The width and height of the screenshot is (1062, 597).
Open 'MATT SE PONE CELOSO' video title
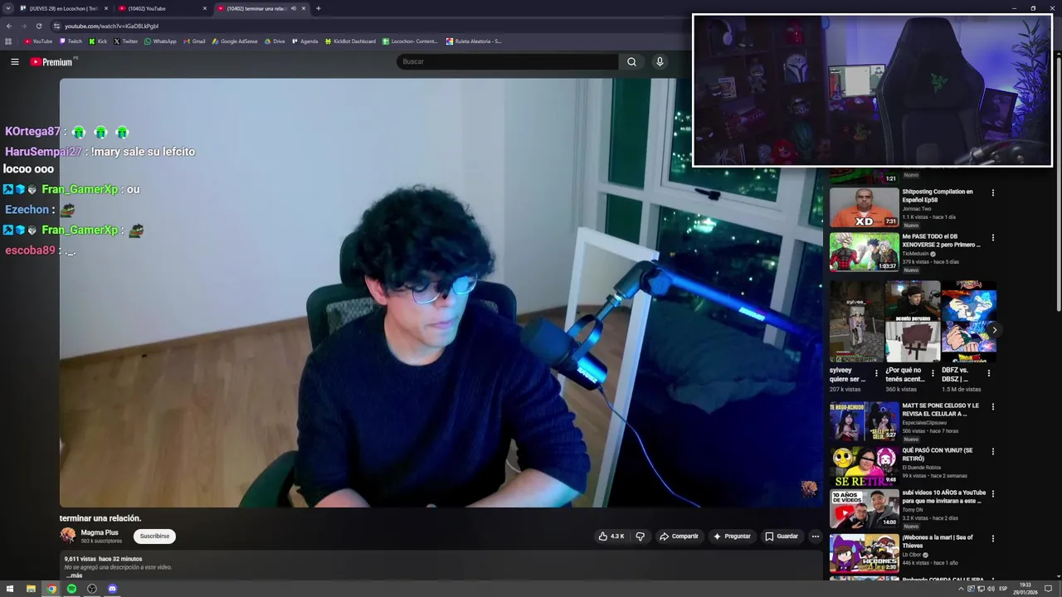[x=941, y=410]
